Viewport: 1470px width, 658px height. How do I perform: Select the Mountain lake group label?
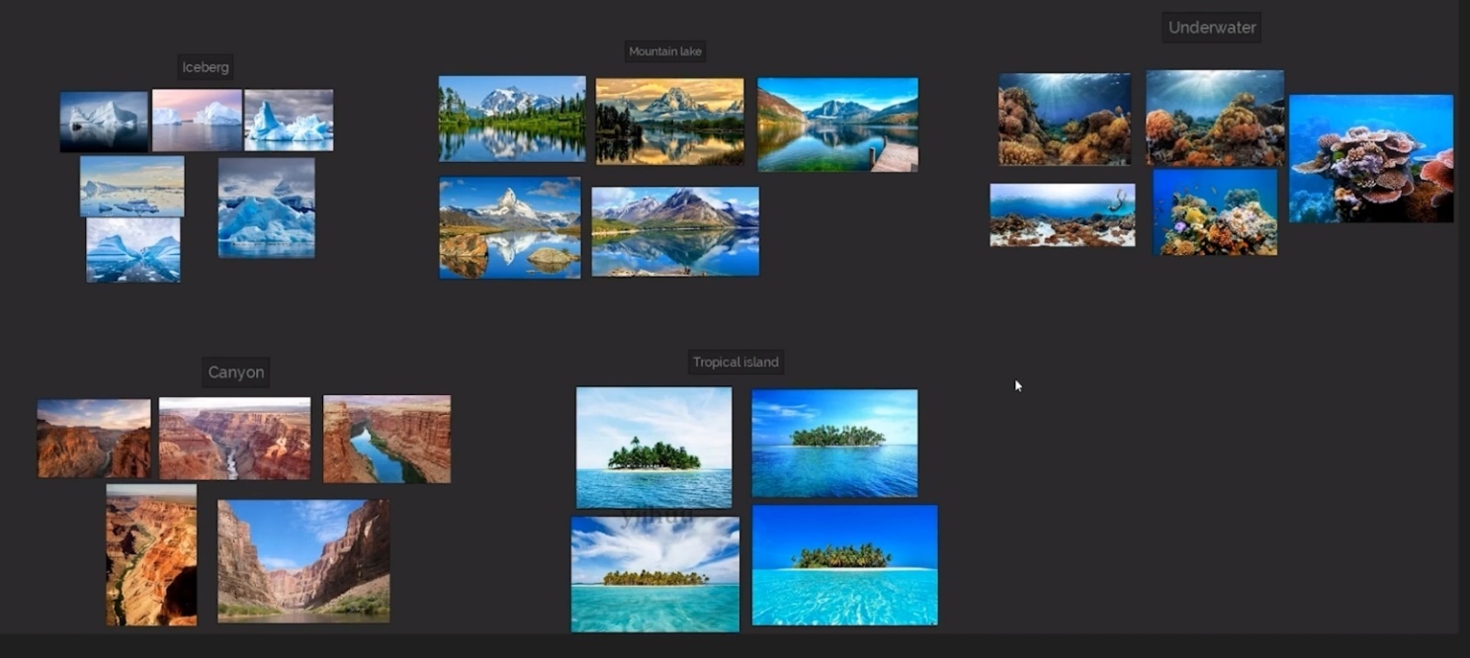point(665,51)
